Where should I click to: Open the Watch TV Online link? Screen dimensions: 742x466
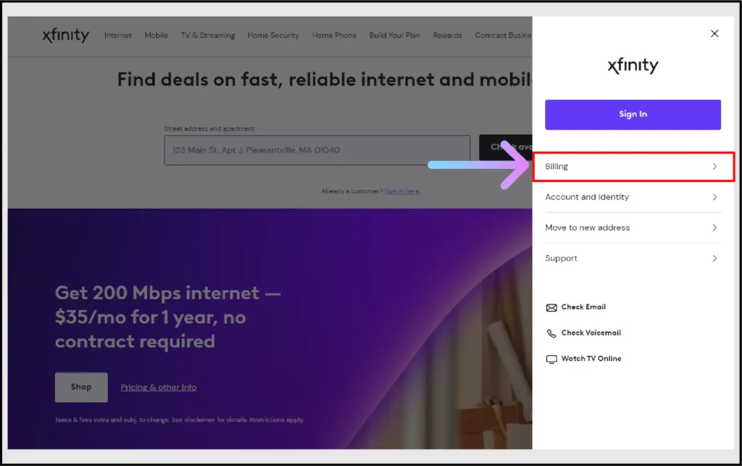[591, 359]
